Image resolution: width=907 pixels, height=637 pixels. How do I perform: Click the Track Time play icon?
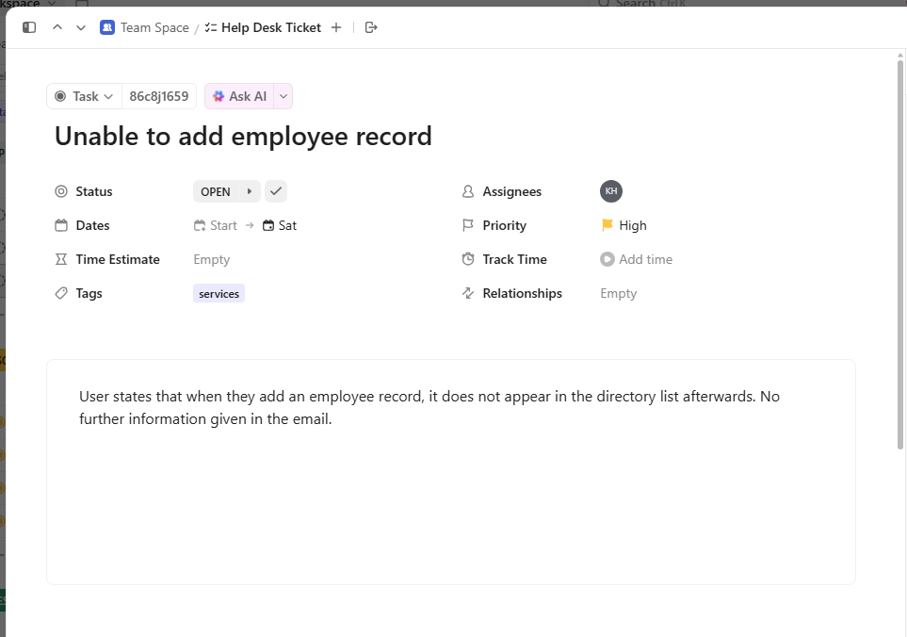tap(607, 259)
